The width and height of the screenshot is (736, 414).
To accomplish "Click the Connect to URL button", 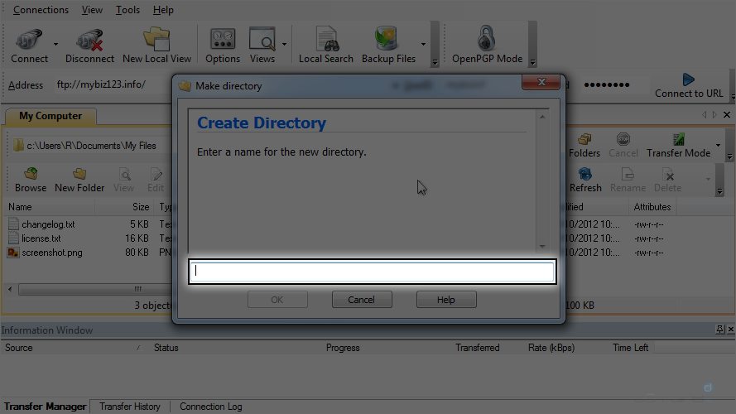I will 688,85.
